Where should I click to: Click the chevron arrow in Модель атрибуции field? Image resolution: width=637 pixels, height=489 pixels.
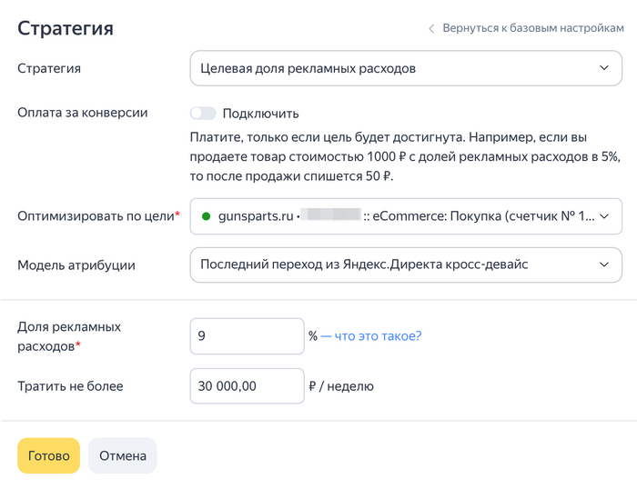coord(604,264)
